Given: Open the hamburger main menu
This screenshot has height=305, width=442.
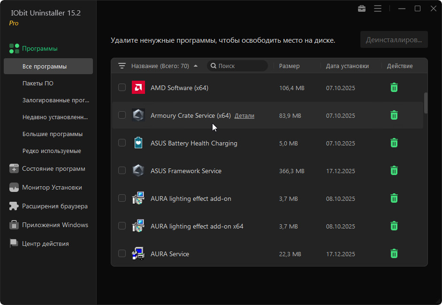Looking at the screenshot, I should (378, 8).
